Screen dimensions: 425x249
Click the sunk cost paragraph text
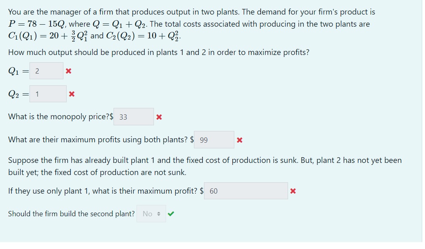pos(202,166)
